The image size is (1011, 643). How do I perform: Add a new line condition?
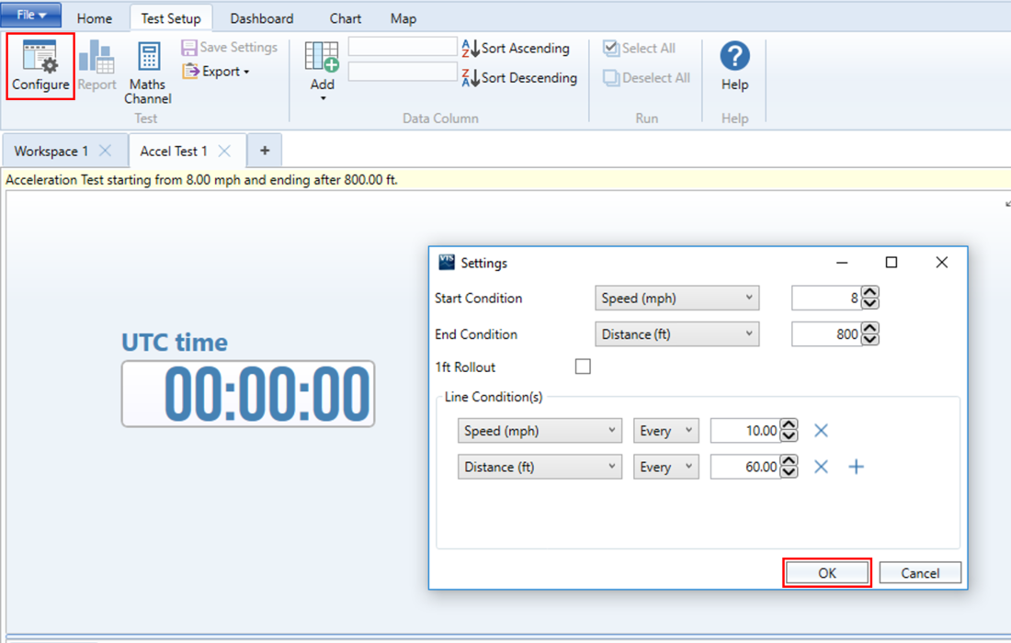coord(857,468)
